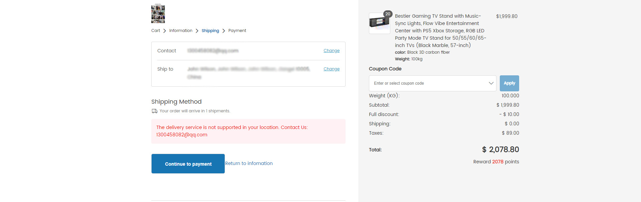Expand the coupon code dropdown arrow
The height and width of the screenshot is (202, 641).
[x=491, y=83]
